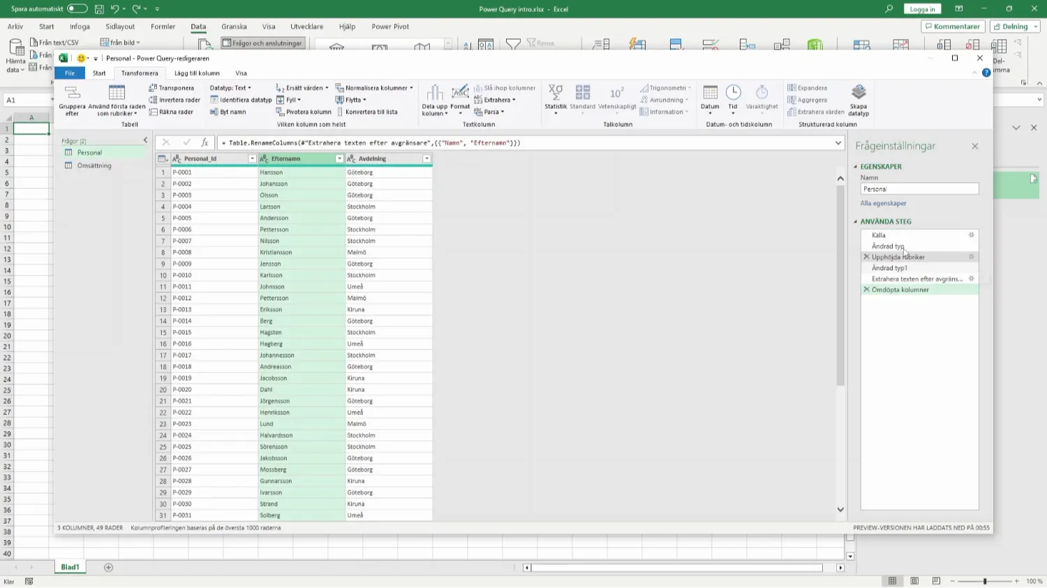The image size is (1047, 588).
Task: Save the workbook with the disk icon
Action: click(x=99, y=9)
